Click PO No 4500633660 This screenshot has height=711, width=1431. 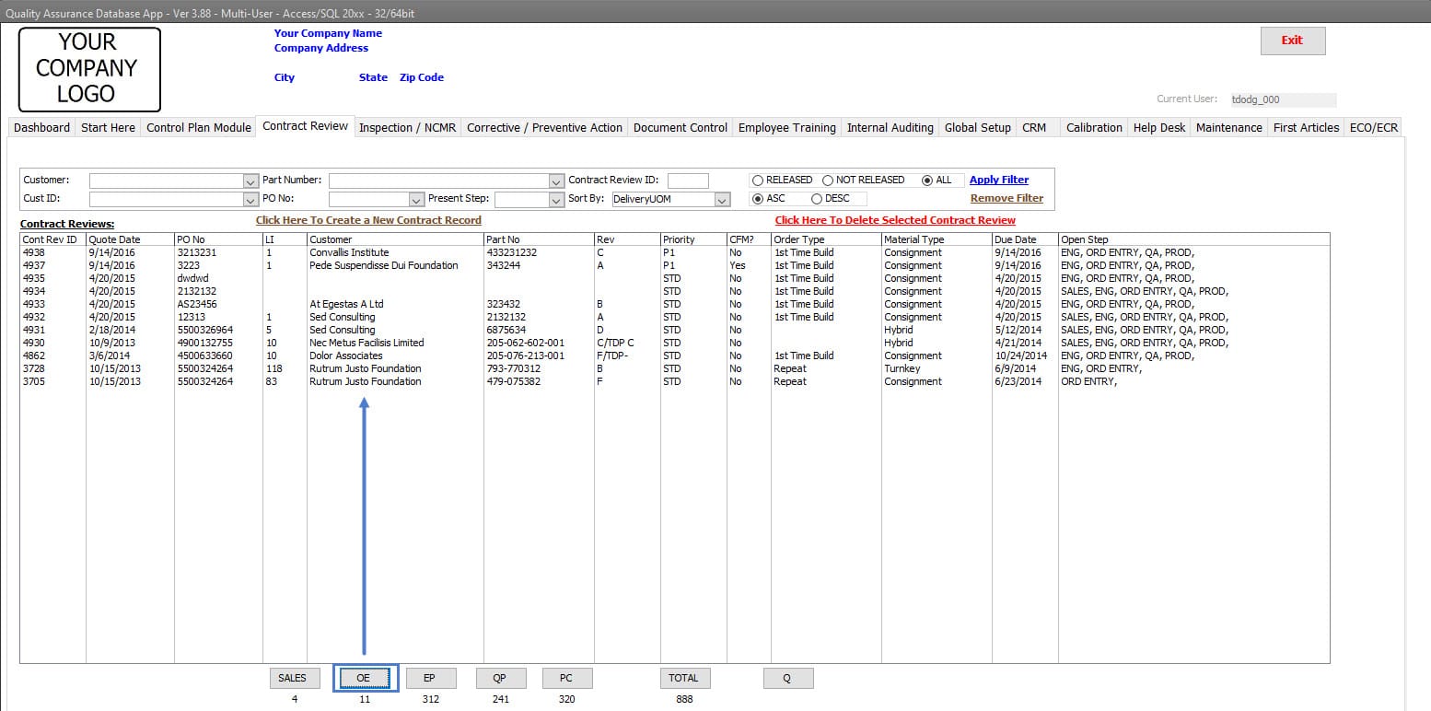[x=204, y=355]
